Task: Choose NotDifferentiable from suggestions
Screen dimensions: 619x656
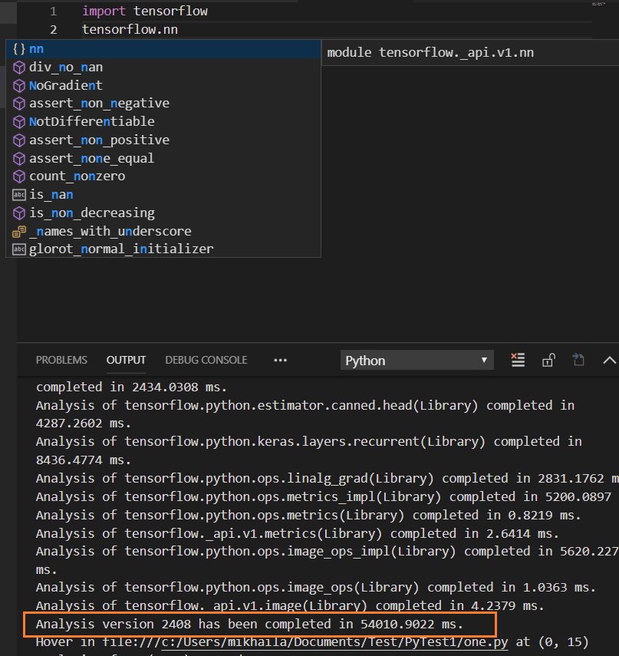Action: (163, 122)
